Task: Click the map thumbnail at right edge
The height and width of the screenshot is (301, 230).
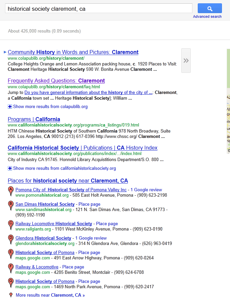Action: click(x=228, y=101)
